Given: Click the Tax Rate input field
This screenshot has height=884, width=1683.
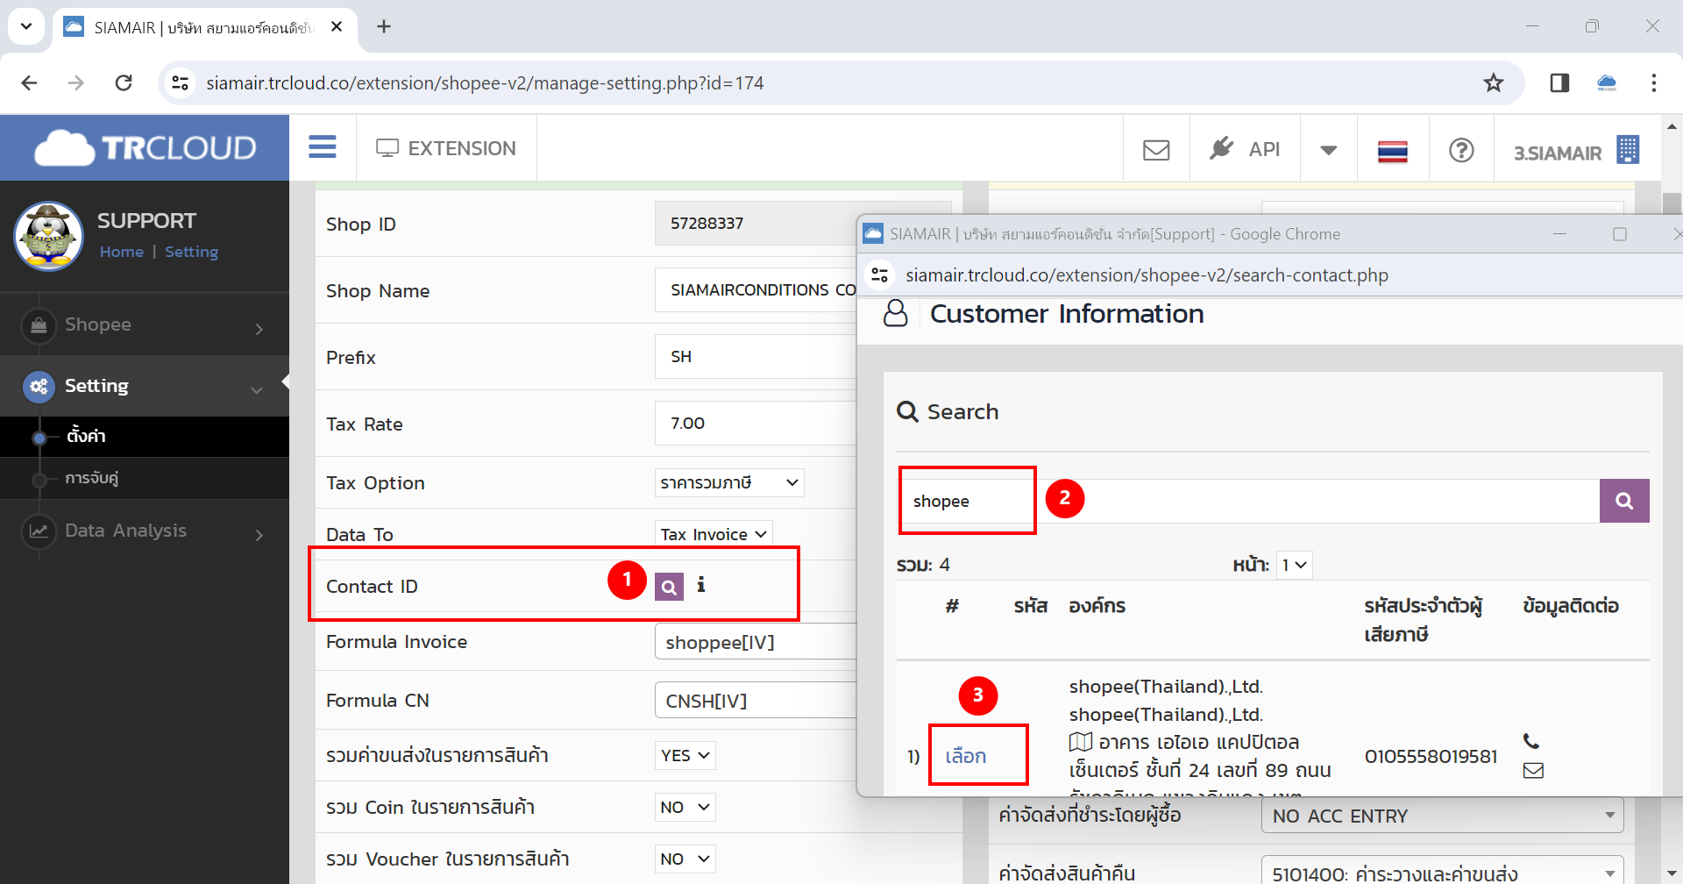Looking at the screenshot, I should pos(756,424).
